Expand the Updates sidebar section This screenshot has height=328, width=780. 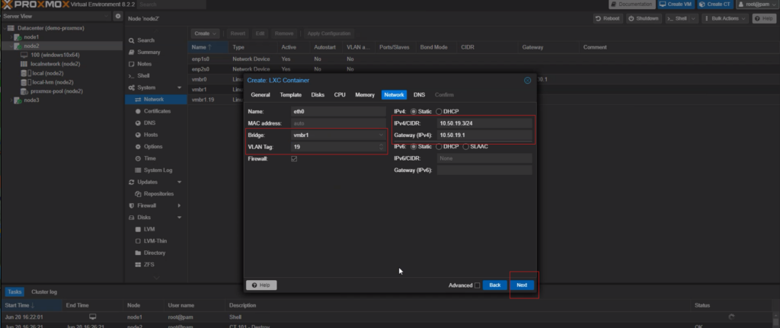tap(179, 182)
